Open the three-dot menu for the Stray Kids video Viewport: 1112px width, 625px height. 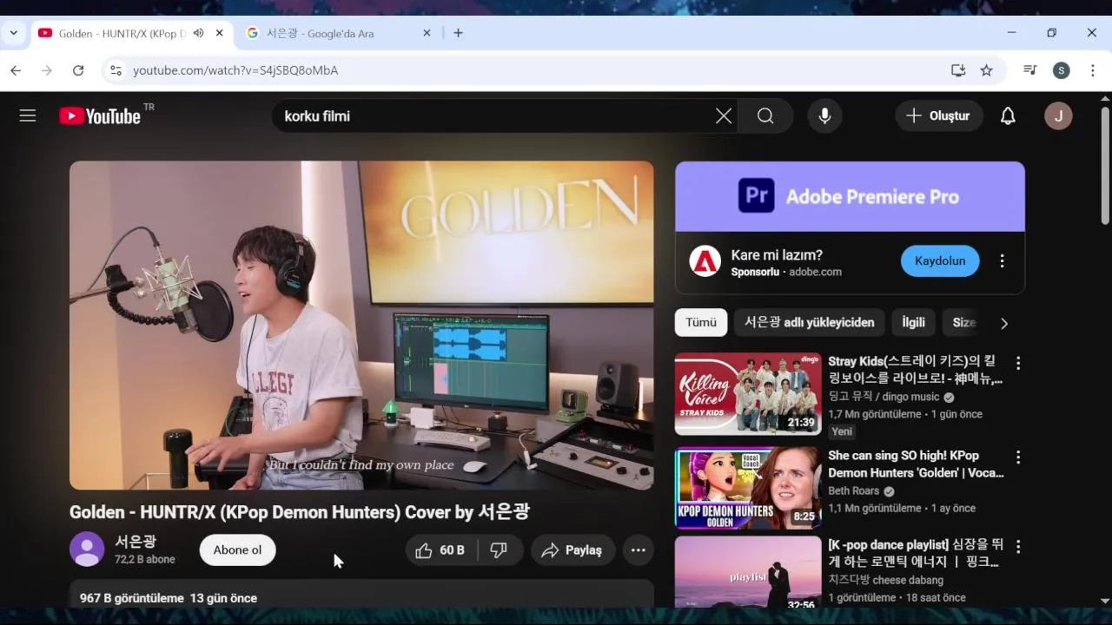pyautogui.click(x=1018, y=363)
